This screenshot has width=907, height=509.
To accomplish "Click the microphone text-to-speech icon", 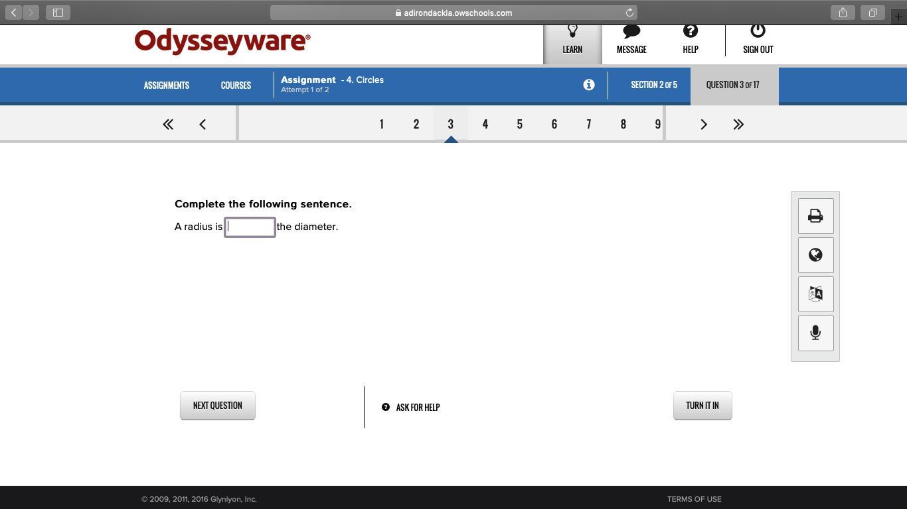I will tap(815, 333).
